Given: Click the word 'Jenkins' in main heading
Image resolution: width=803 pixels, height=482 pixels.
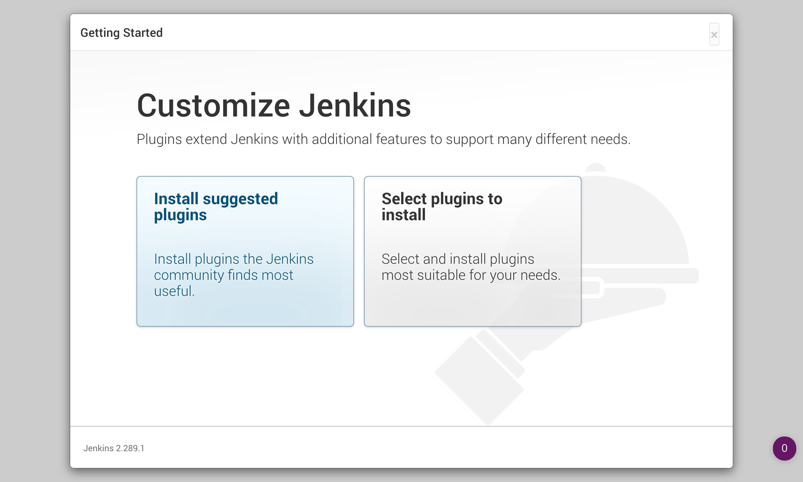Looking at the screenshot, I should coord(355,106).
